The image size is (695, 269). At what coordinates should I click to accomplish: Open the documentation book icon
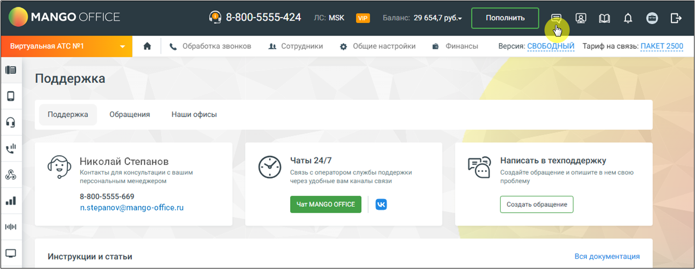(605, 18)
